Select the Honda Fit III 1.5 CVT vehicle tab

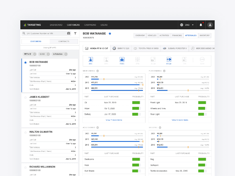(x=97, y=48)
